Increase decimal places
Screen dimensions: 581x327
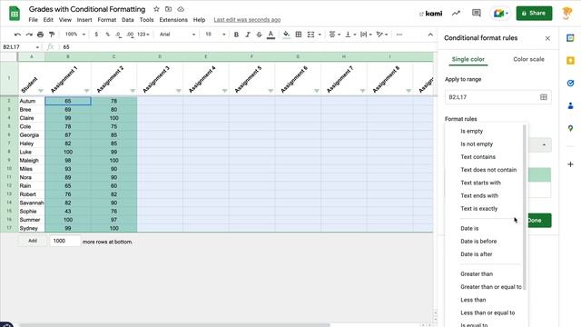point(130,35)
